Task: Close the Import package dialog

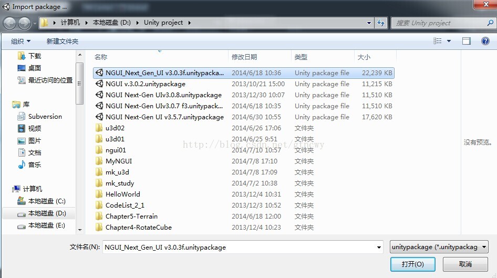Action: click(485, 4)
